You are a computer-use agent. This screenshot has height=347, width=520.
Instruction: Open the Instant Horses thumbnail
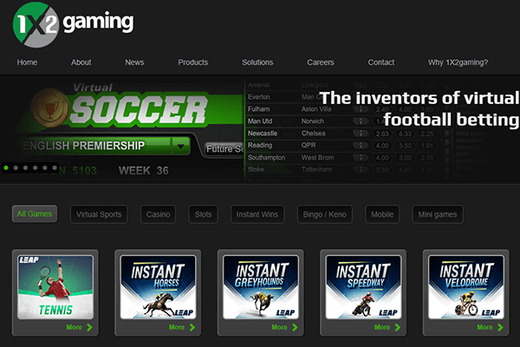158,287
